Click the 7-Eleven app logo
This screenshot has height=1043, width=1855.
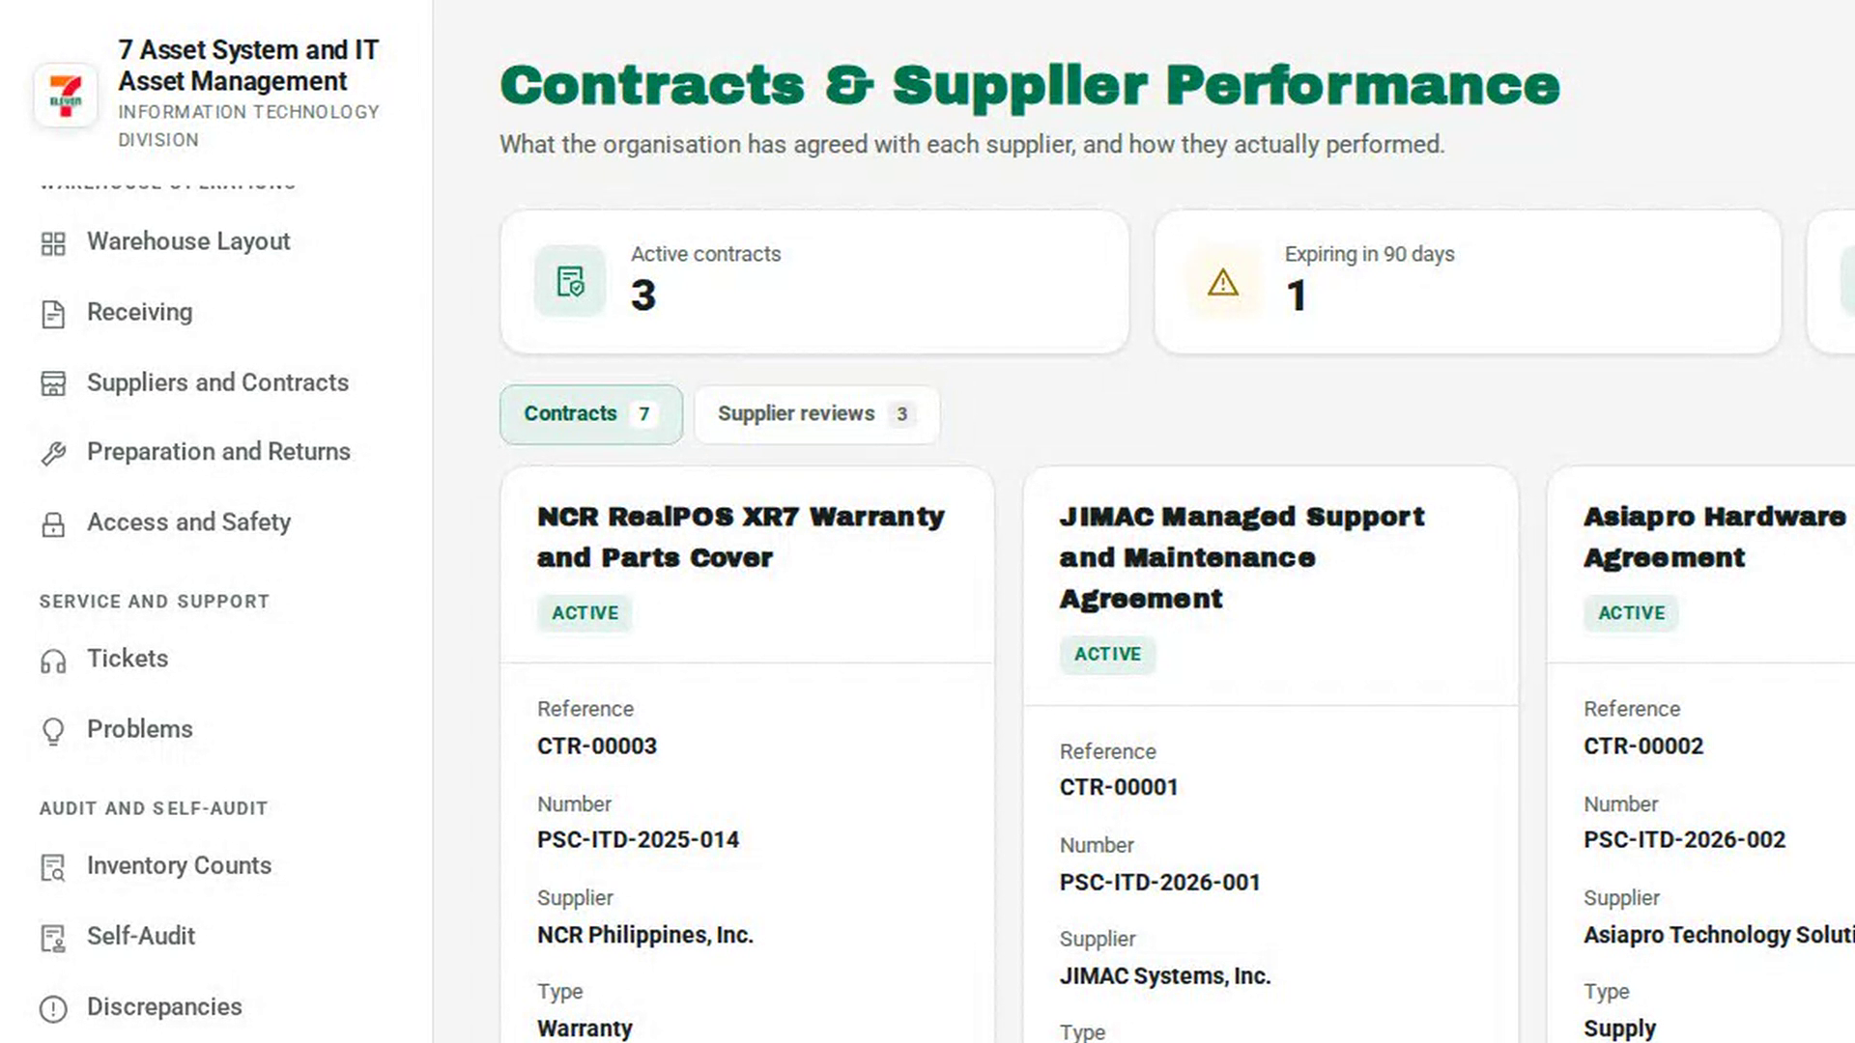[x=66, y=95]
